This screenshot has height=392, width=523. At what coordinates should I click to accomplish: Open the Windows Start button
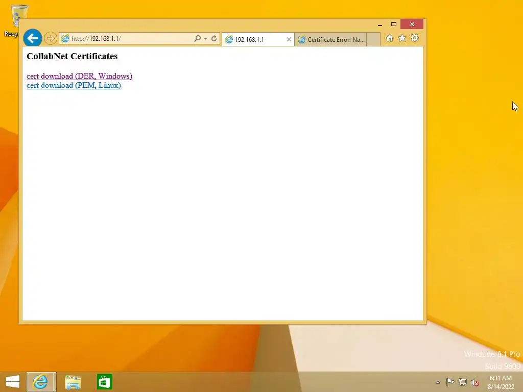13,382
